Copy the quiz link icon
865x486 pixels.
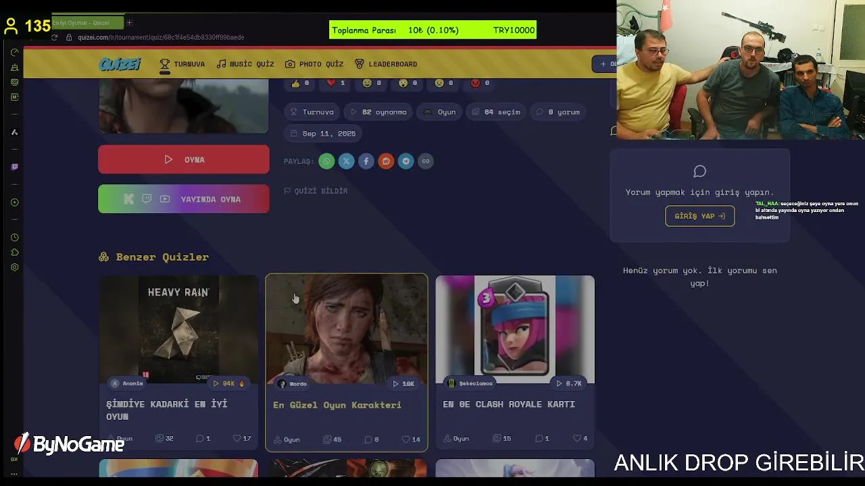pos(426,161)
